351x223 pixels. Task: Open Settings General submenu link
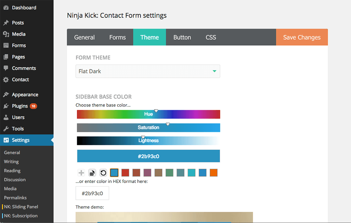point(12,153)
